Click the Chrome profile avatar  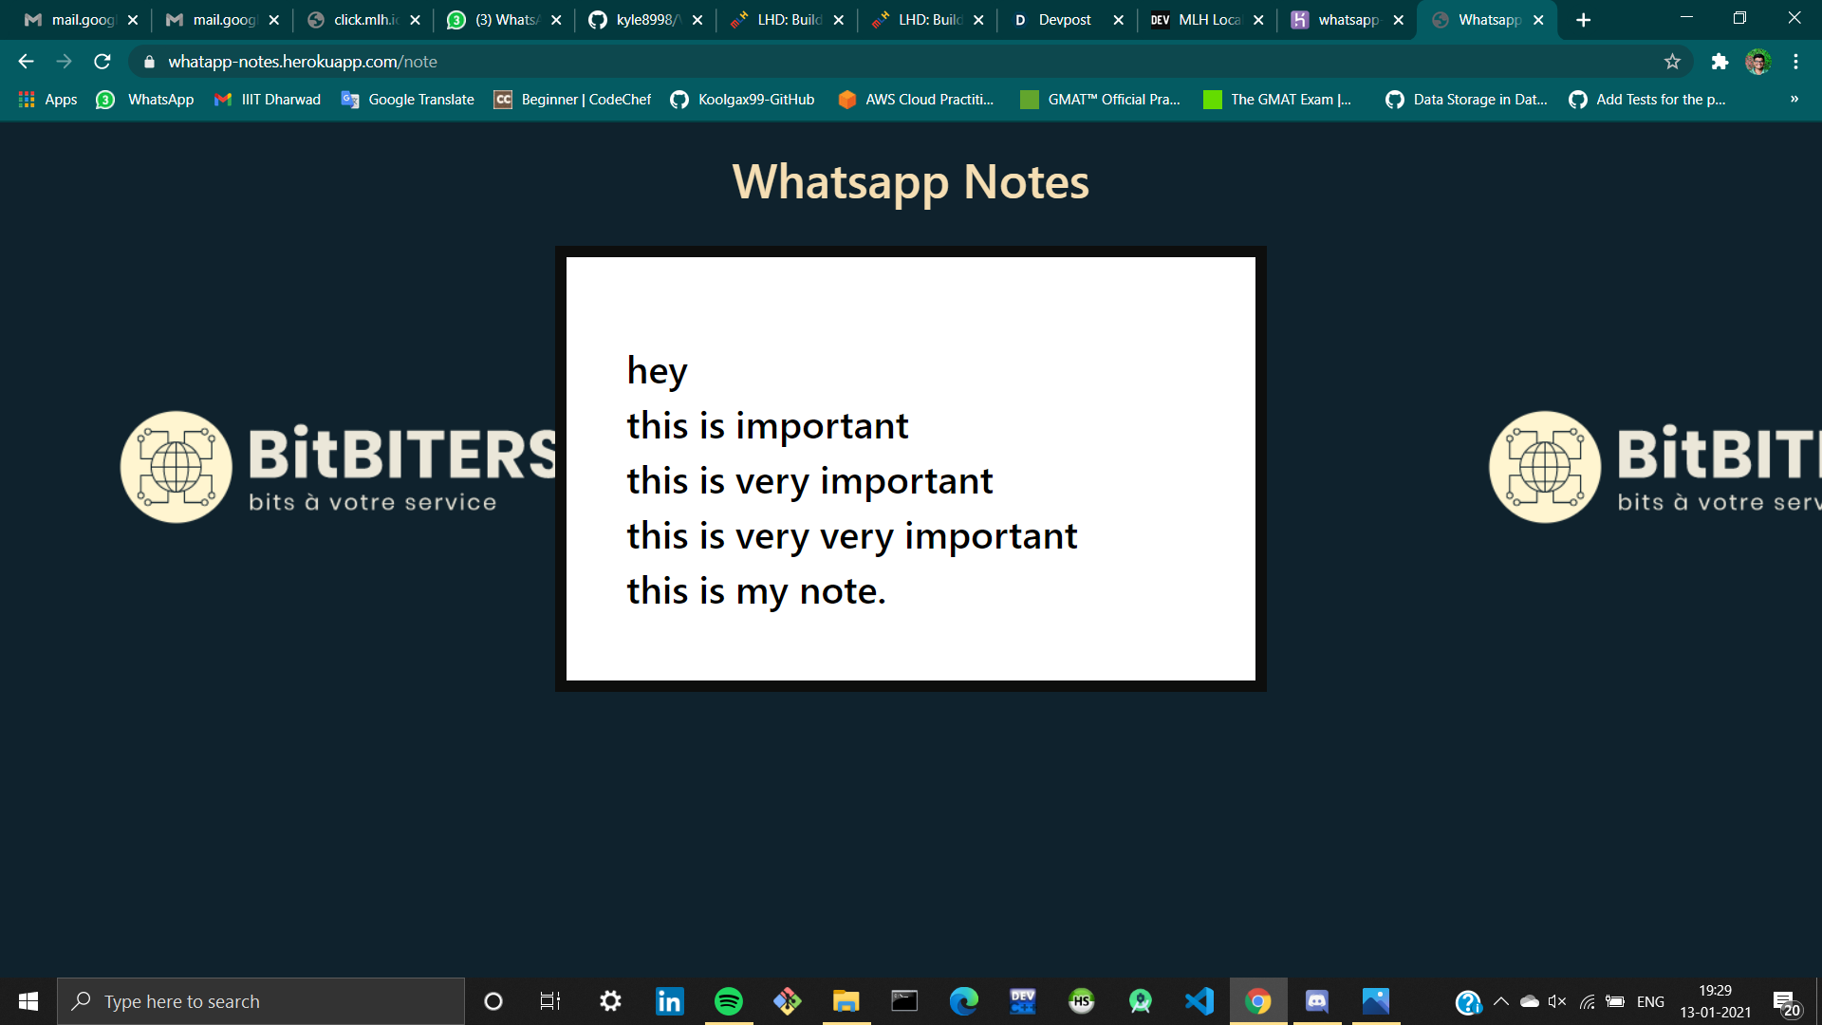pos(1757,62)
